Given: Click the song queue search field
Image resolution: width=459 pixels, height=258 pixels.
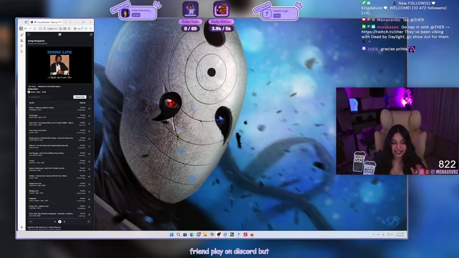Looking at the screenshot, I should (x=38, y=97).
